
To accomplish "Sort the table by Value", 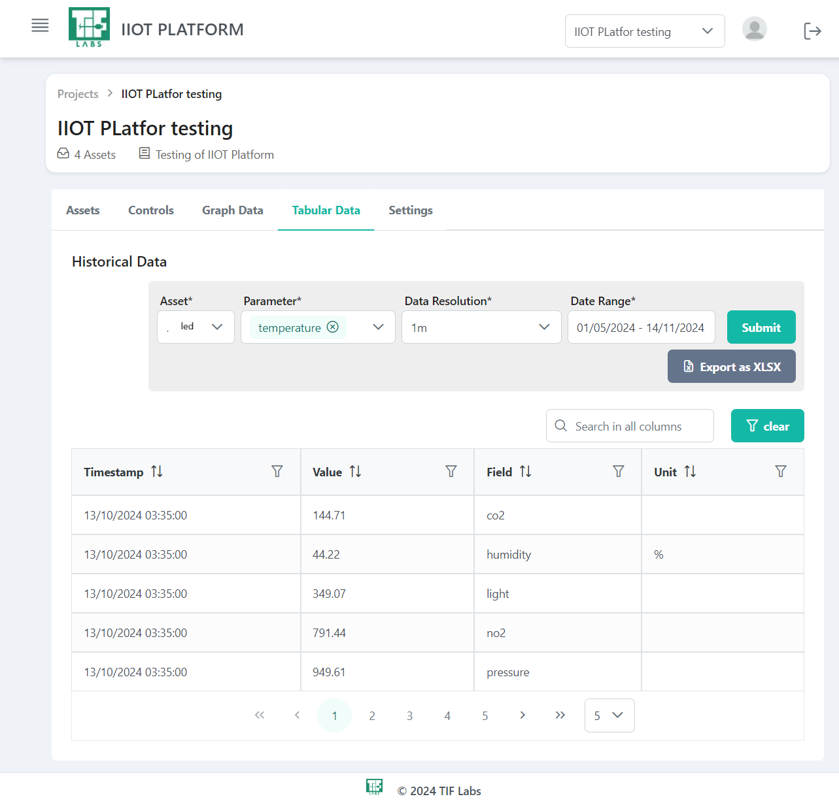I will (355, 471).
